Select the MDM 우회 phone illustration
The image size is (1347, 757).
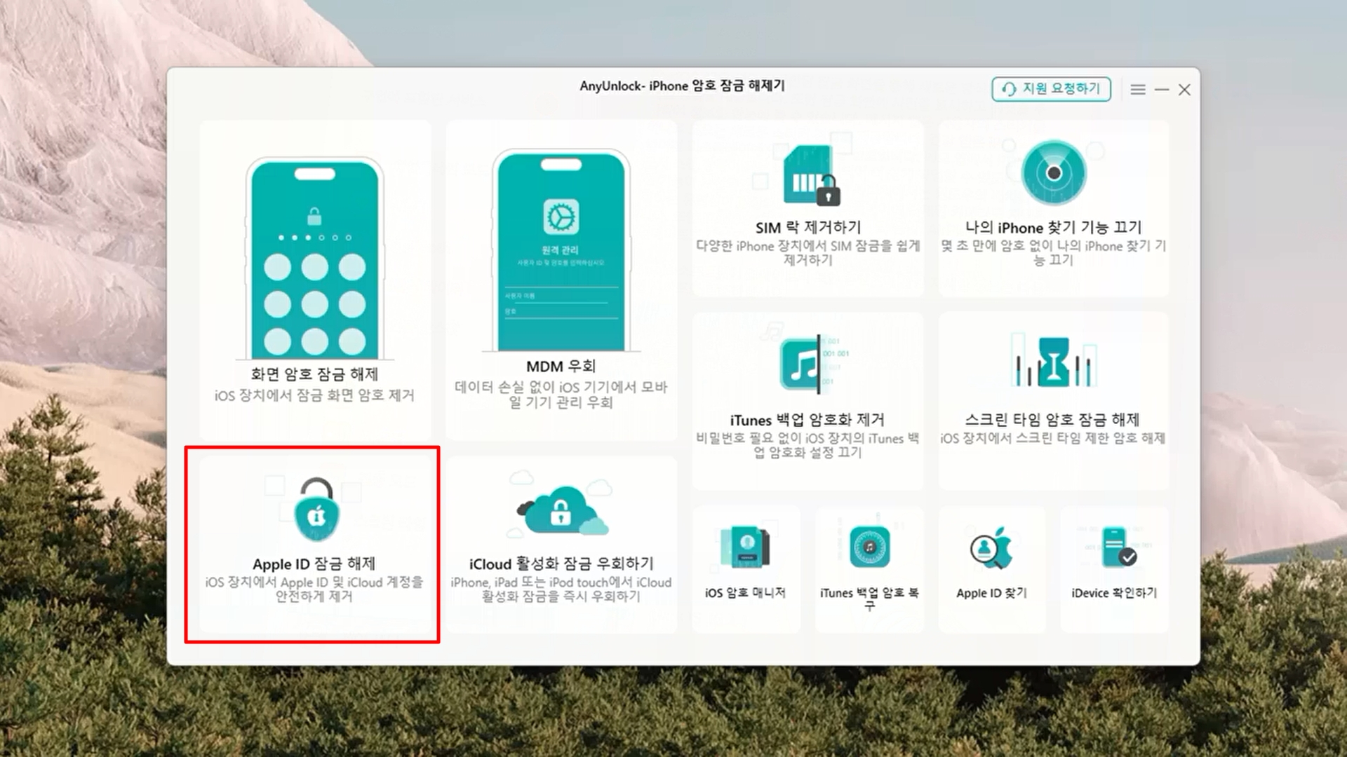pyautogui.click(x=561, y=251)
